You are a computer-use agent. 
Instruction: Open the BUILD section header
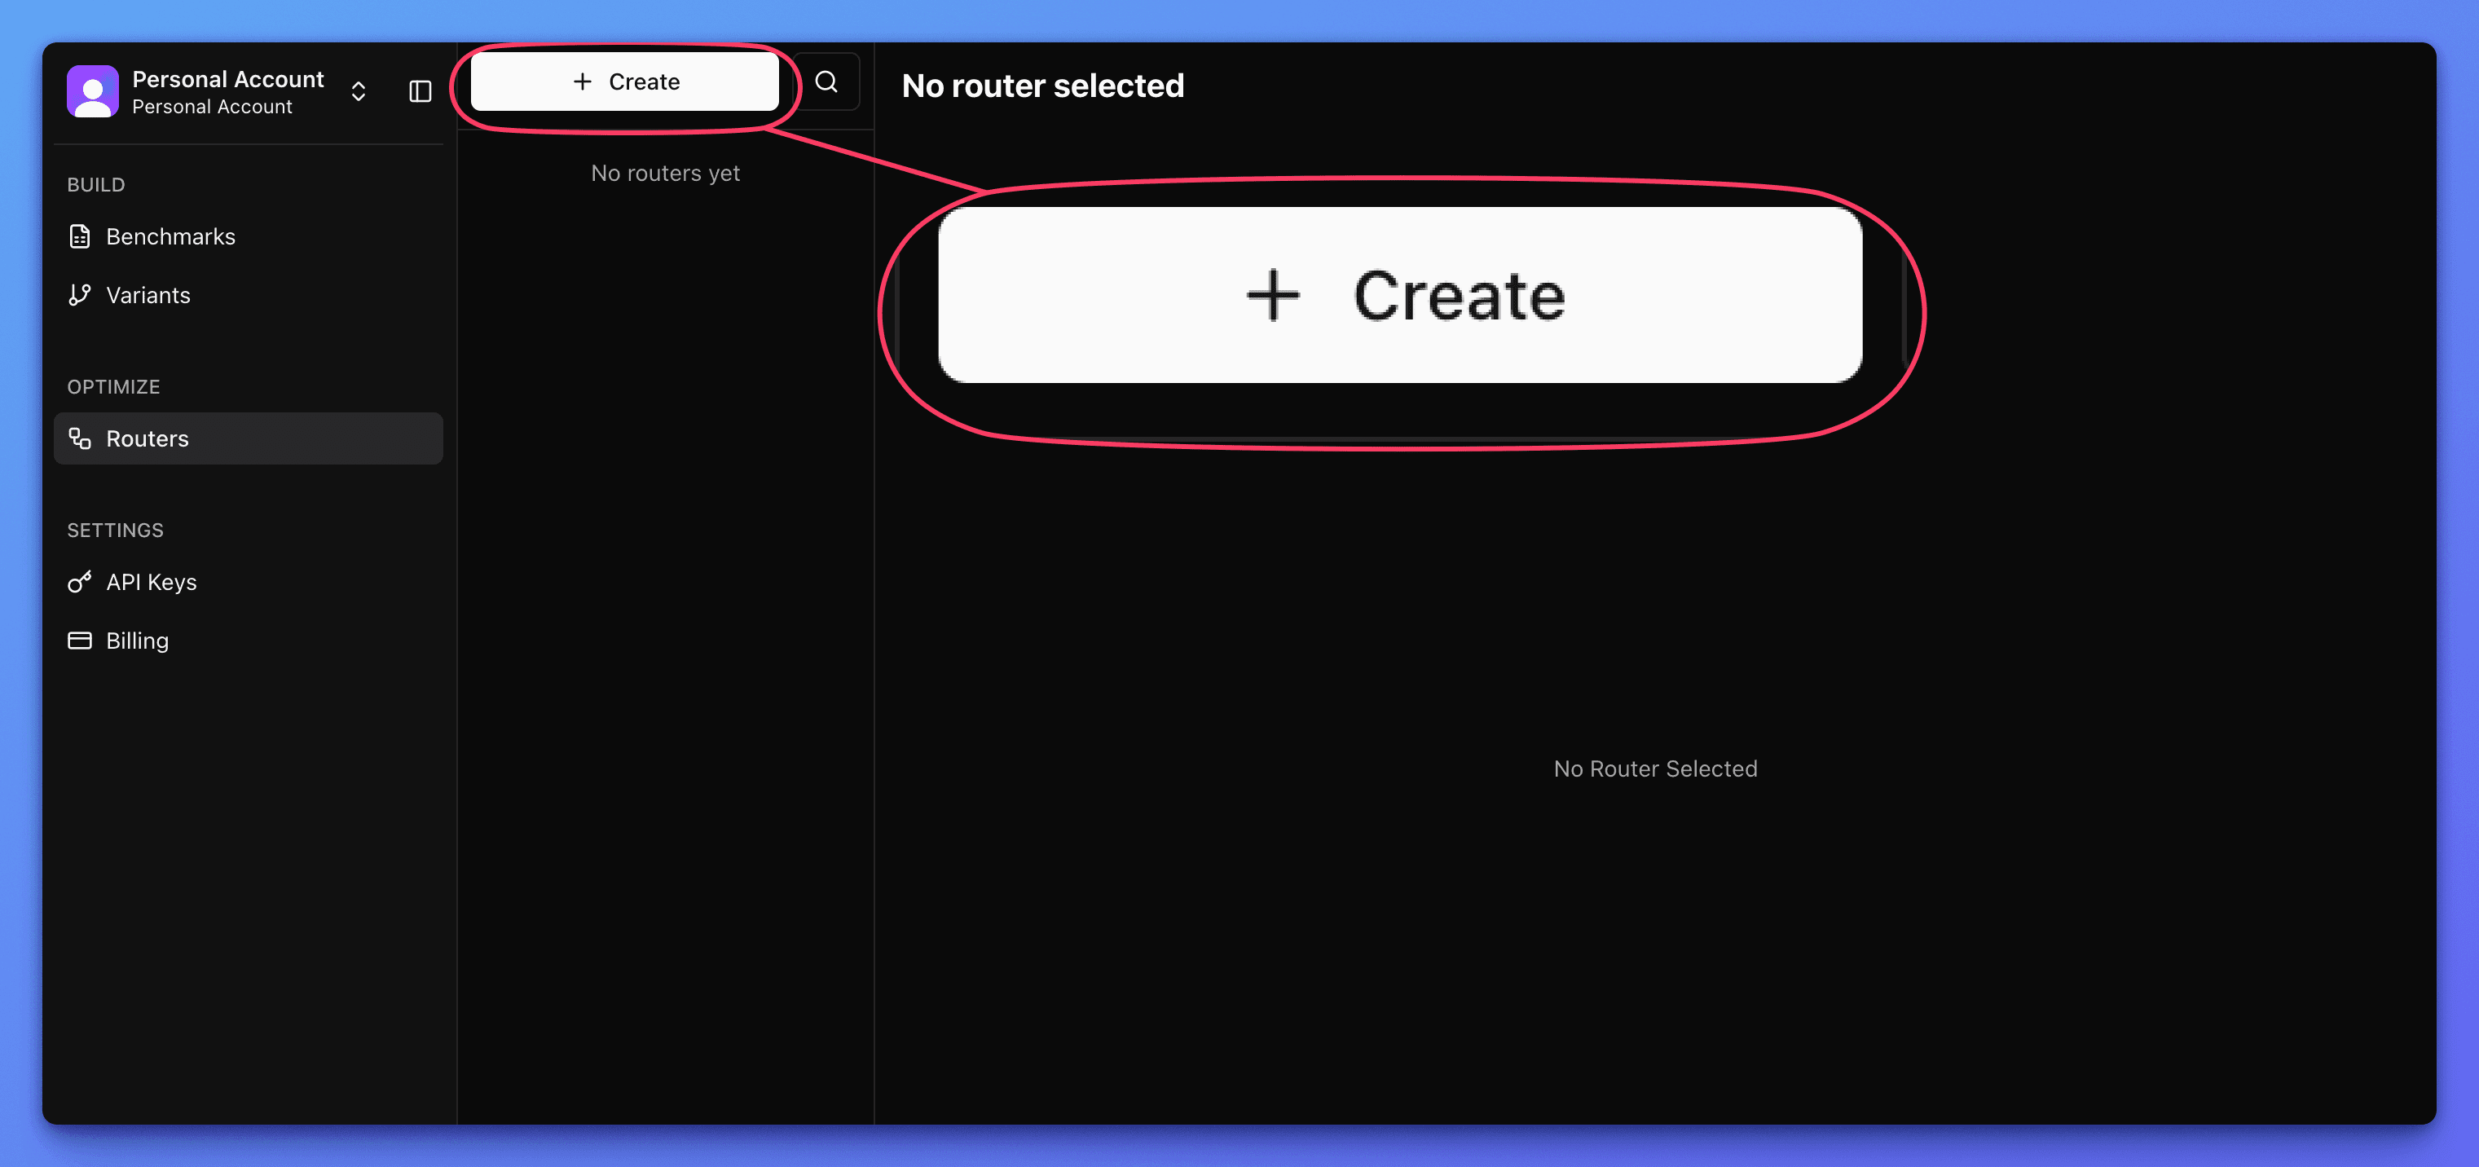click(x=96, y=183)
